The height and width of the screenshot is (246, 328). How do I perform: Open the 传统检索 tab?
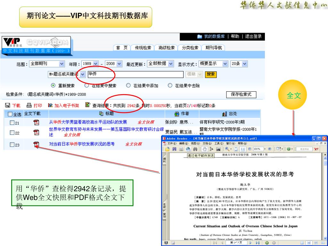point(143,48)
